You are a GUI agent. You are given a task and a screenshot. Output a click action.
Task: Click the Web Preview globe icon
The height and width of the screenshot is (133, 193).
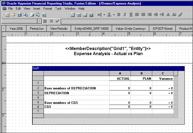coord(44,15)
